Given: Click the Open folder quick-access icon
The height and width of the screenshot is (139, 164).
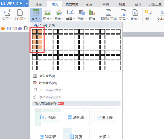Looking at the screenshot, I should pos(3,28).
